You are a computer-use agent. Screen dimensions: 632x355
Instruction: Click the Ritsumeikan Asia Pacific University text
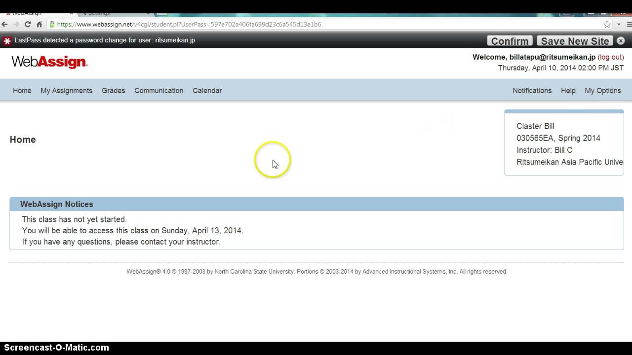pos(570,162)
